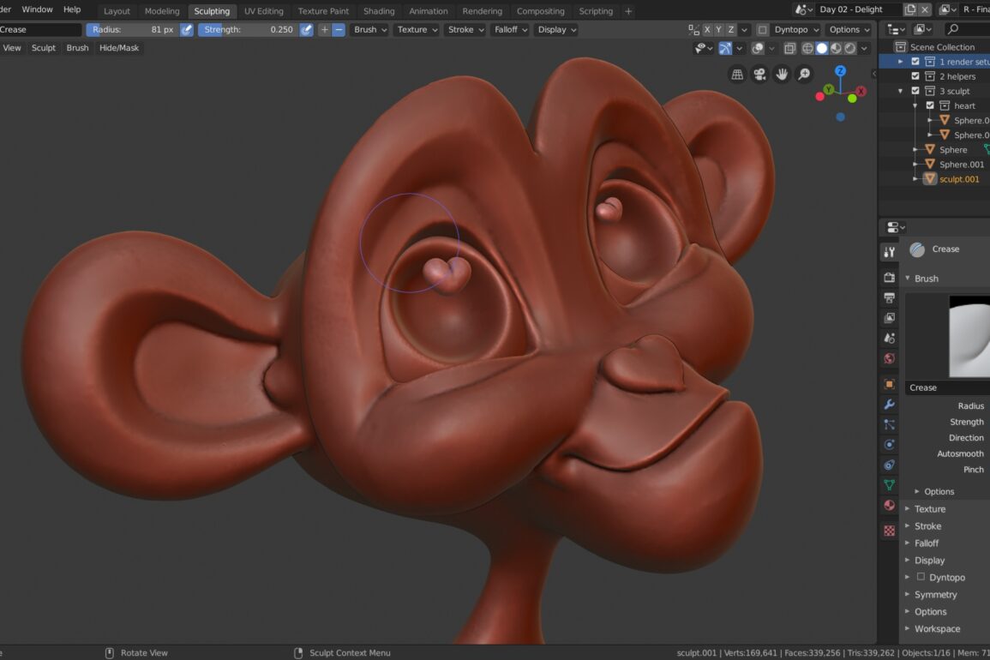The width and height of the screenshot is (990, 660).
Task: Uncheck the 2 helpers collection checkbox
Action: (x=915, y=76)
